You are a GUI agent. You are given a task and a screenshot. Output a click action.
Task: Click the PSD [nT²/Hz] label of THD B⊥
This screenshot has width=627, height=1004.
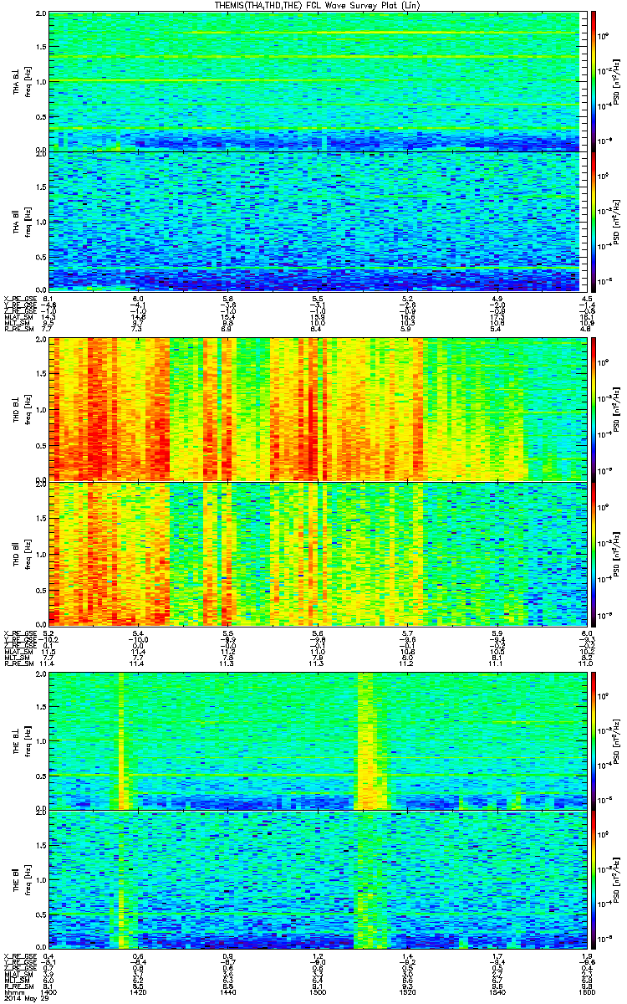pos(616,410)
